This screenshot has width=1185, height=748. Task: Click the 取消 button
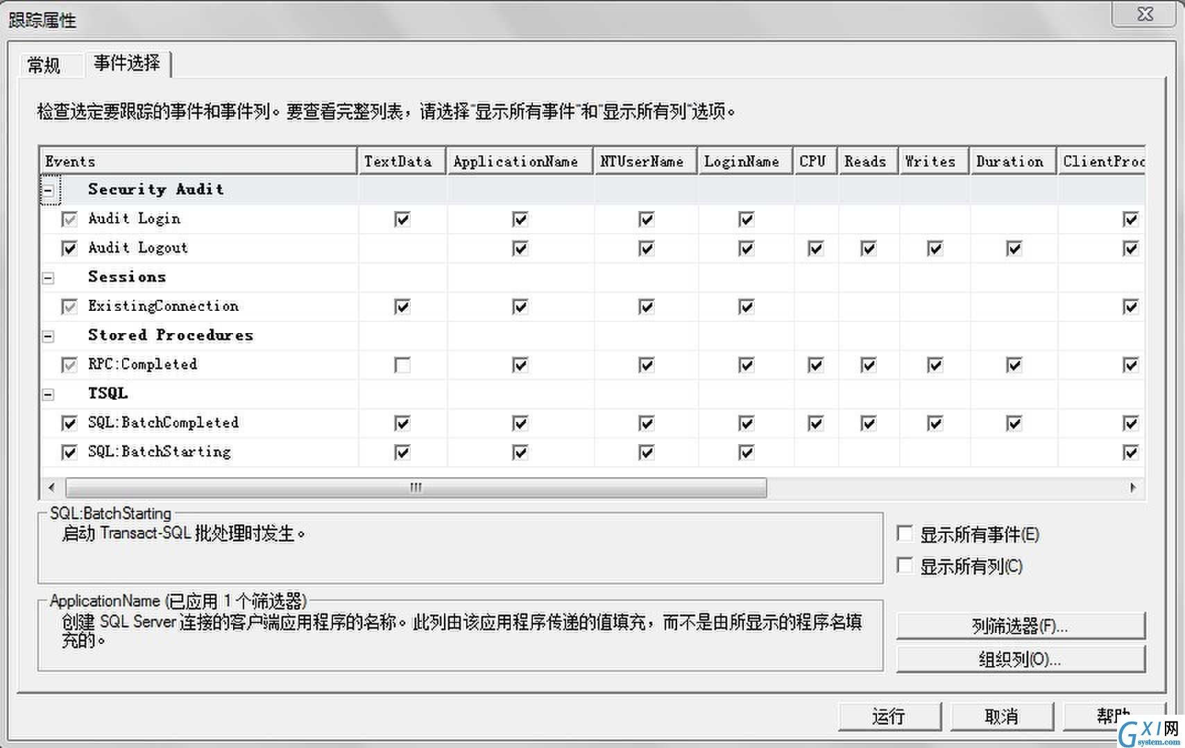coord(1002,716)
